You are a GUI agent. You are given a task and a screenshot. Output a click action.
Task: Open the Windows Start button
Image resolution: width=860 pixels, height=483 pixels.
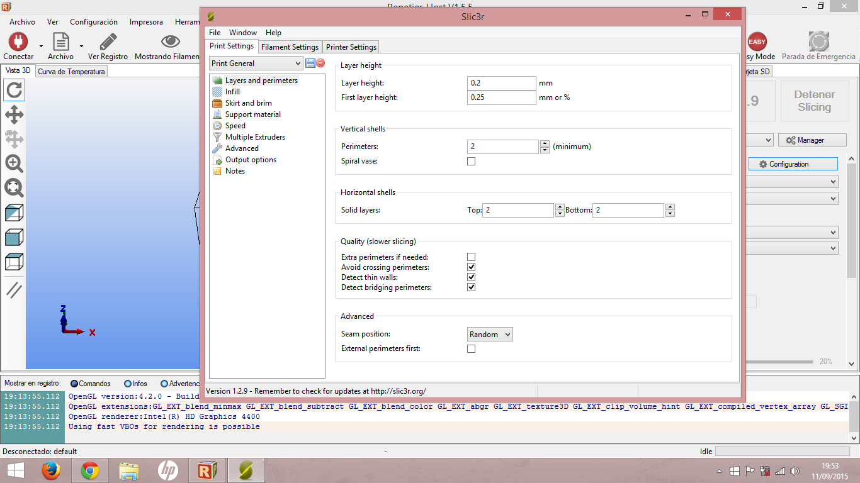click(x=16, y=470)
